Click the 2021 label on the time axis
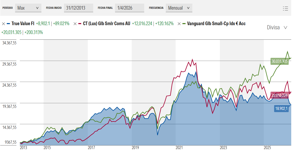This screenshot has width=298, height=153. (179, 148)
